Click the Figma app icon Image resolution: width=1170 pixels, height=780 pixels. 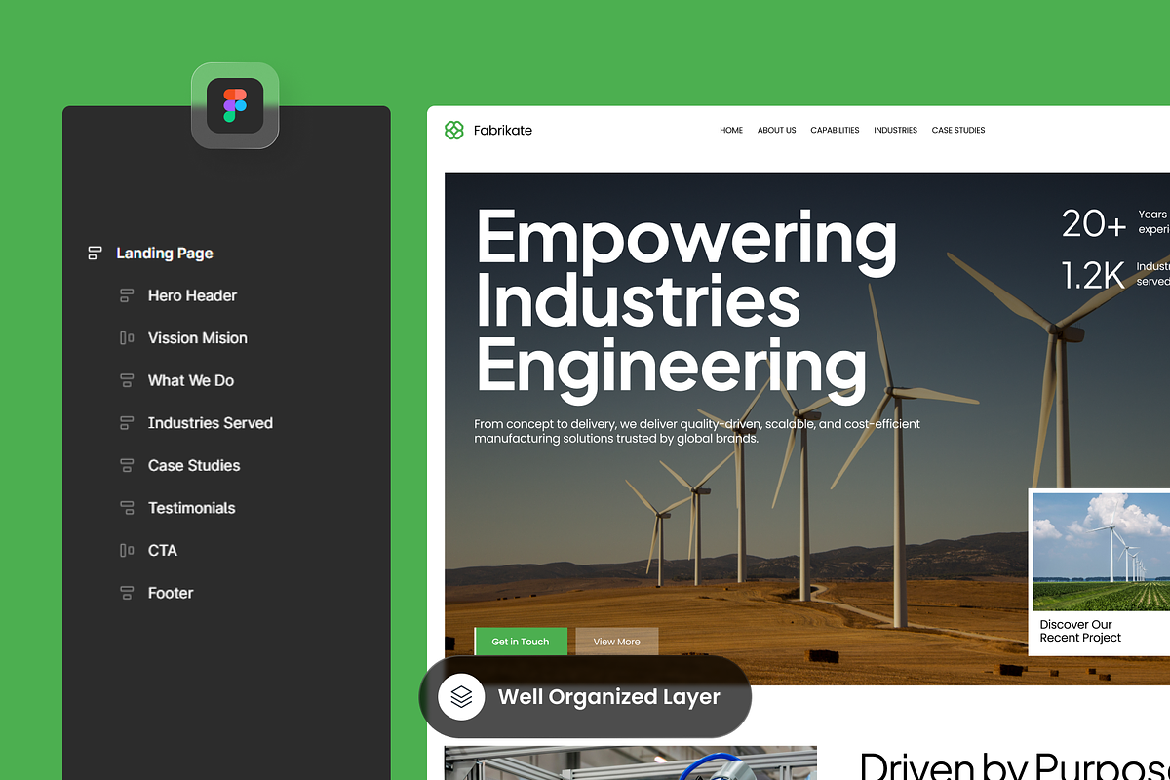(x=235, y=105)
